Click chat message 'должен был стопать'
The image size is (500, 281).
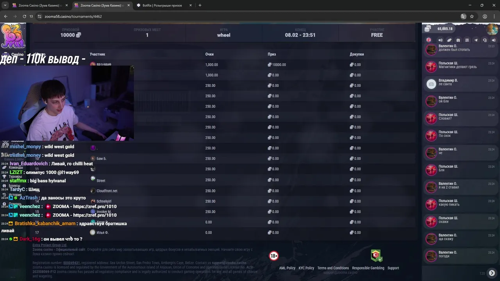click(454, 50)
